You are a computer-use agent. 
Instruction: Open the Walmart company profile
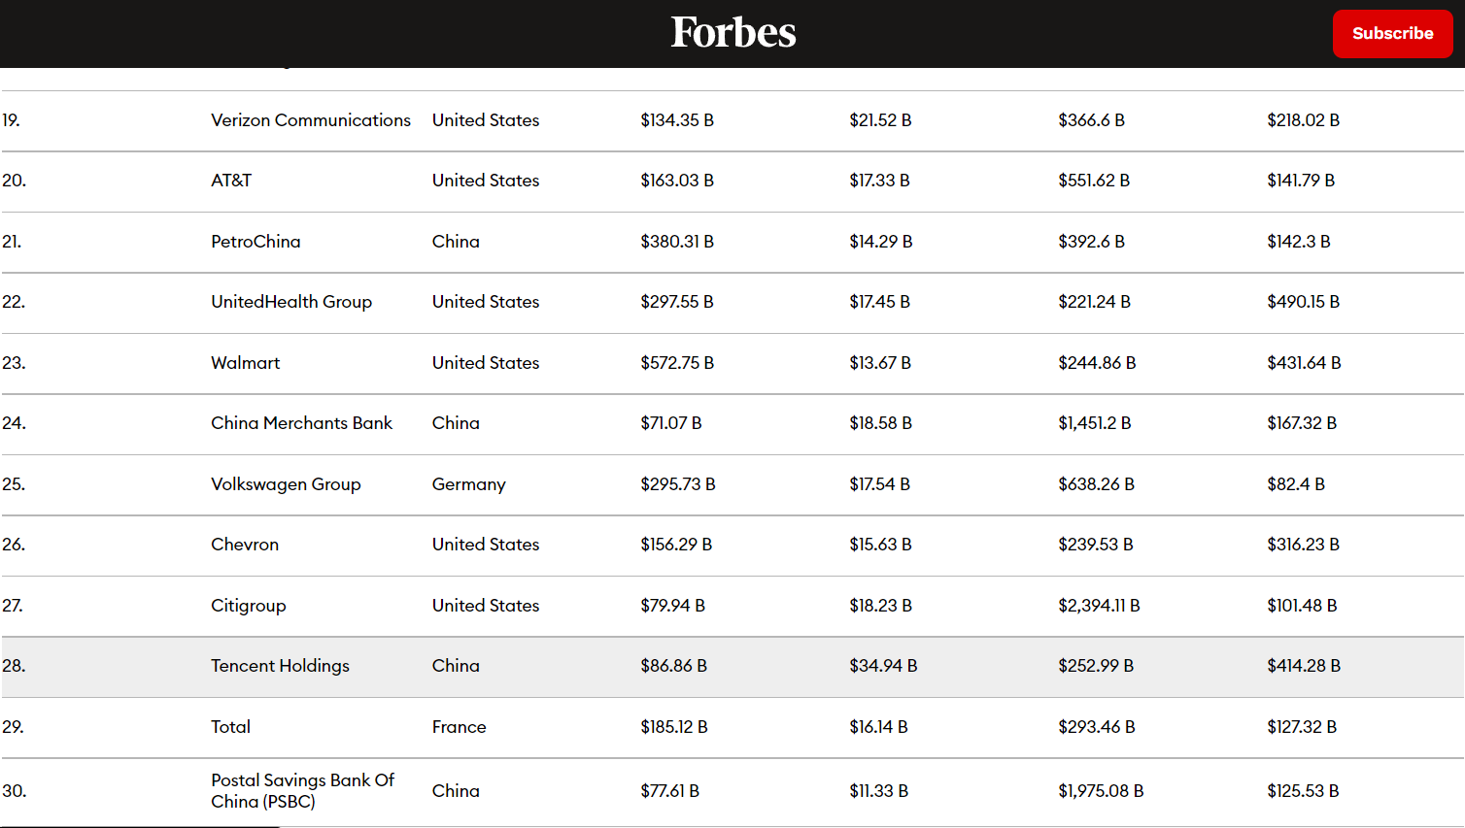(245, 363)
